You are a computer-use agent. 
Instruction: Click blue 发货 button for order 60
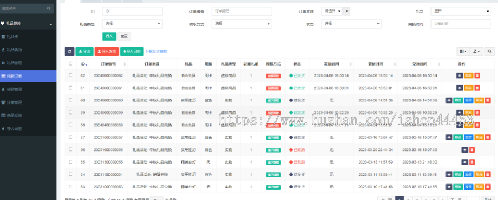point(469,100)
